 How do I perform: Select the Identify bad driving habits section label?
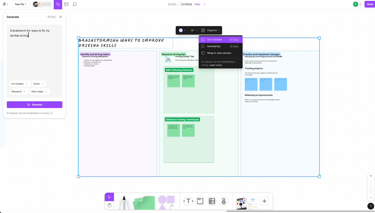[95, 54]
